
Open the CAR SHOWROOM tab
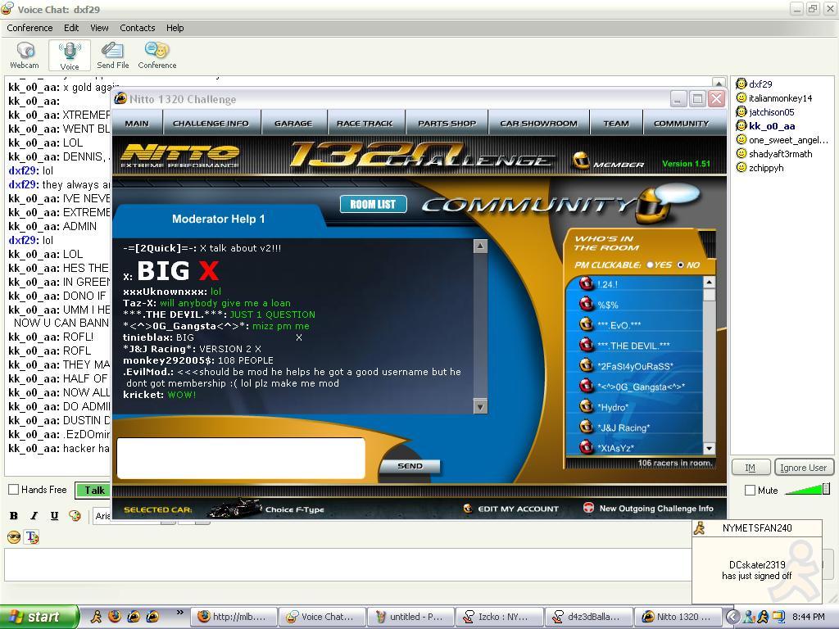tap(538, 123)
